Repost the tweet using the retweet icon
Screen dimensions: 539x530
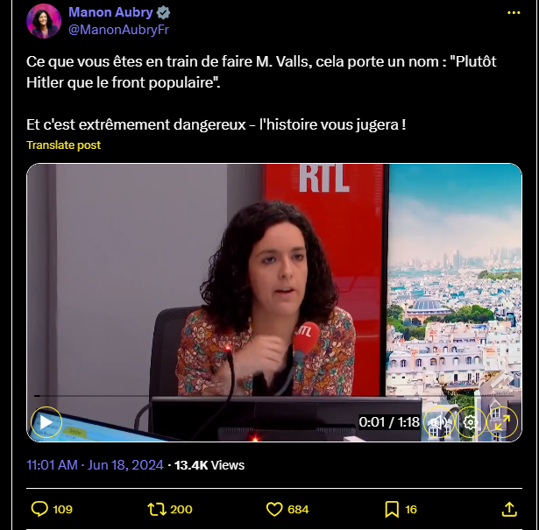pos(157,509)
